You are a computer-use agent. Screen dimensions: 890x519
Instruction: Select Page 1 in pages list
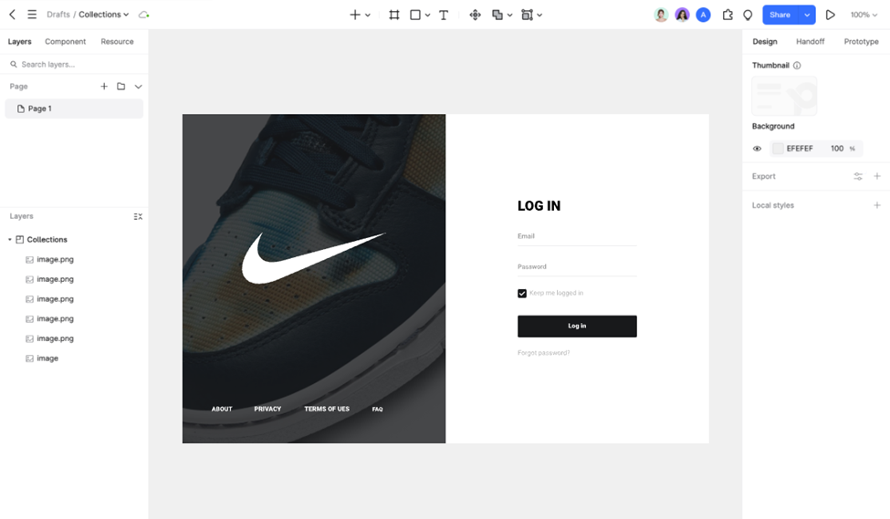click(x=74, y=109)
